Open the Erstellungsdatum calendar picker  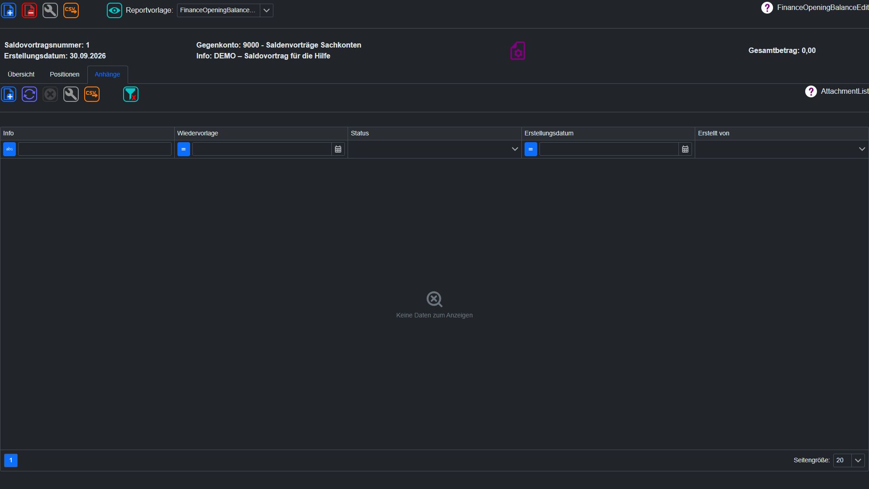(x=685, y=149)
